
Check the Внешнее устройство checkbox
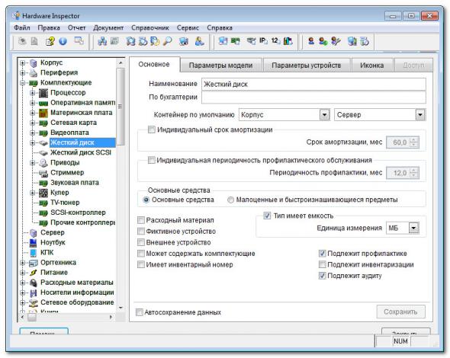click(x=141, y=242)
